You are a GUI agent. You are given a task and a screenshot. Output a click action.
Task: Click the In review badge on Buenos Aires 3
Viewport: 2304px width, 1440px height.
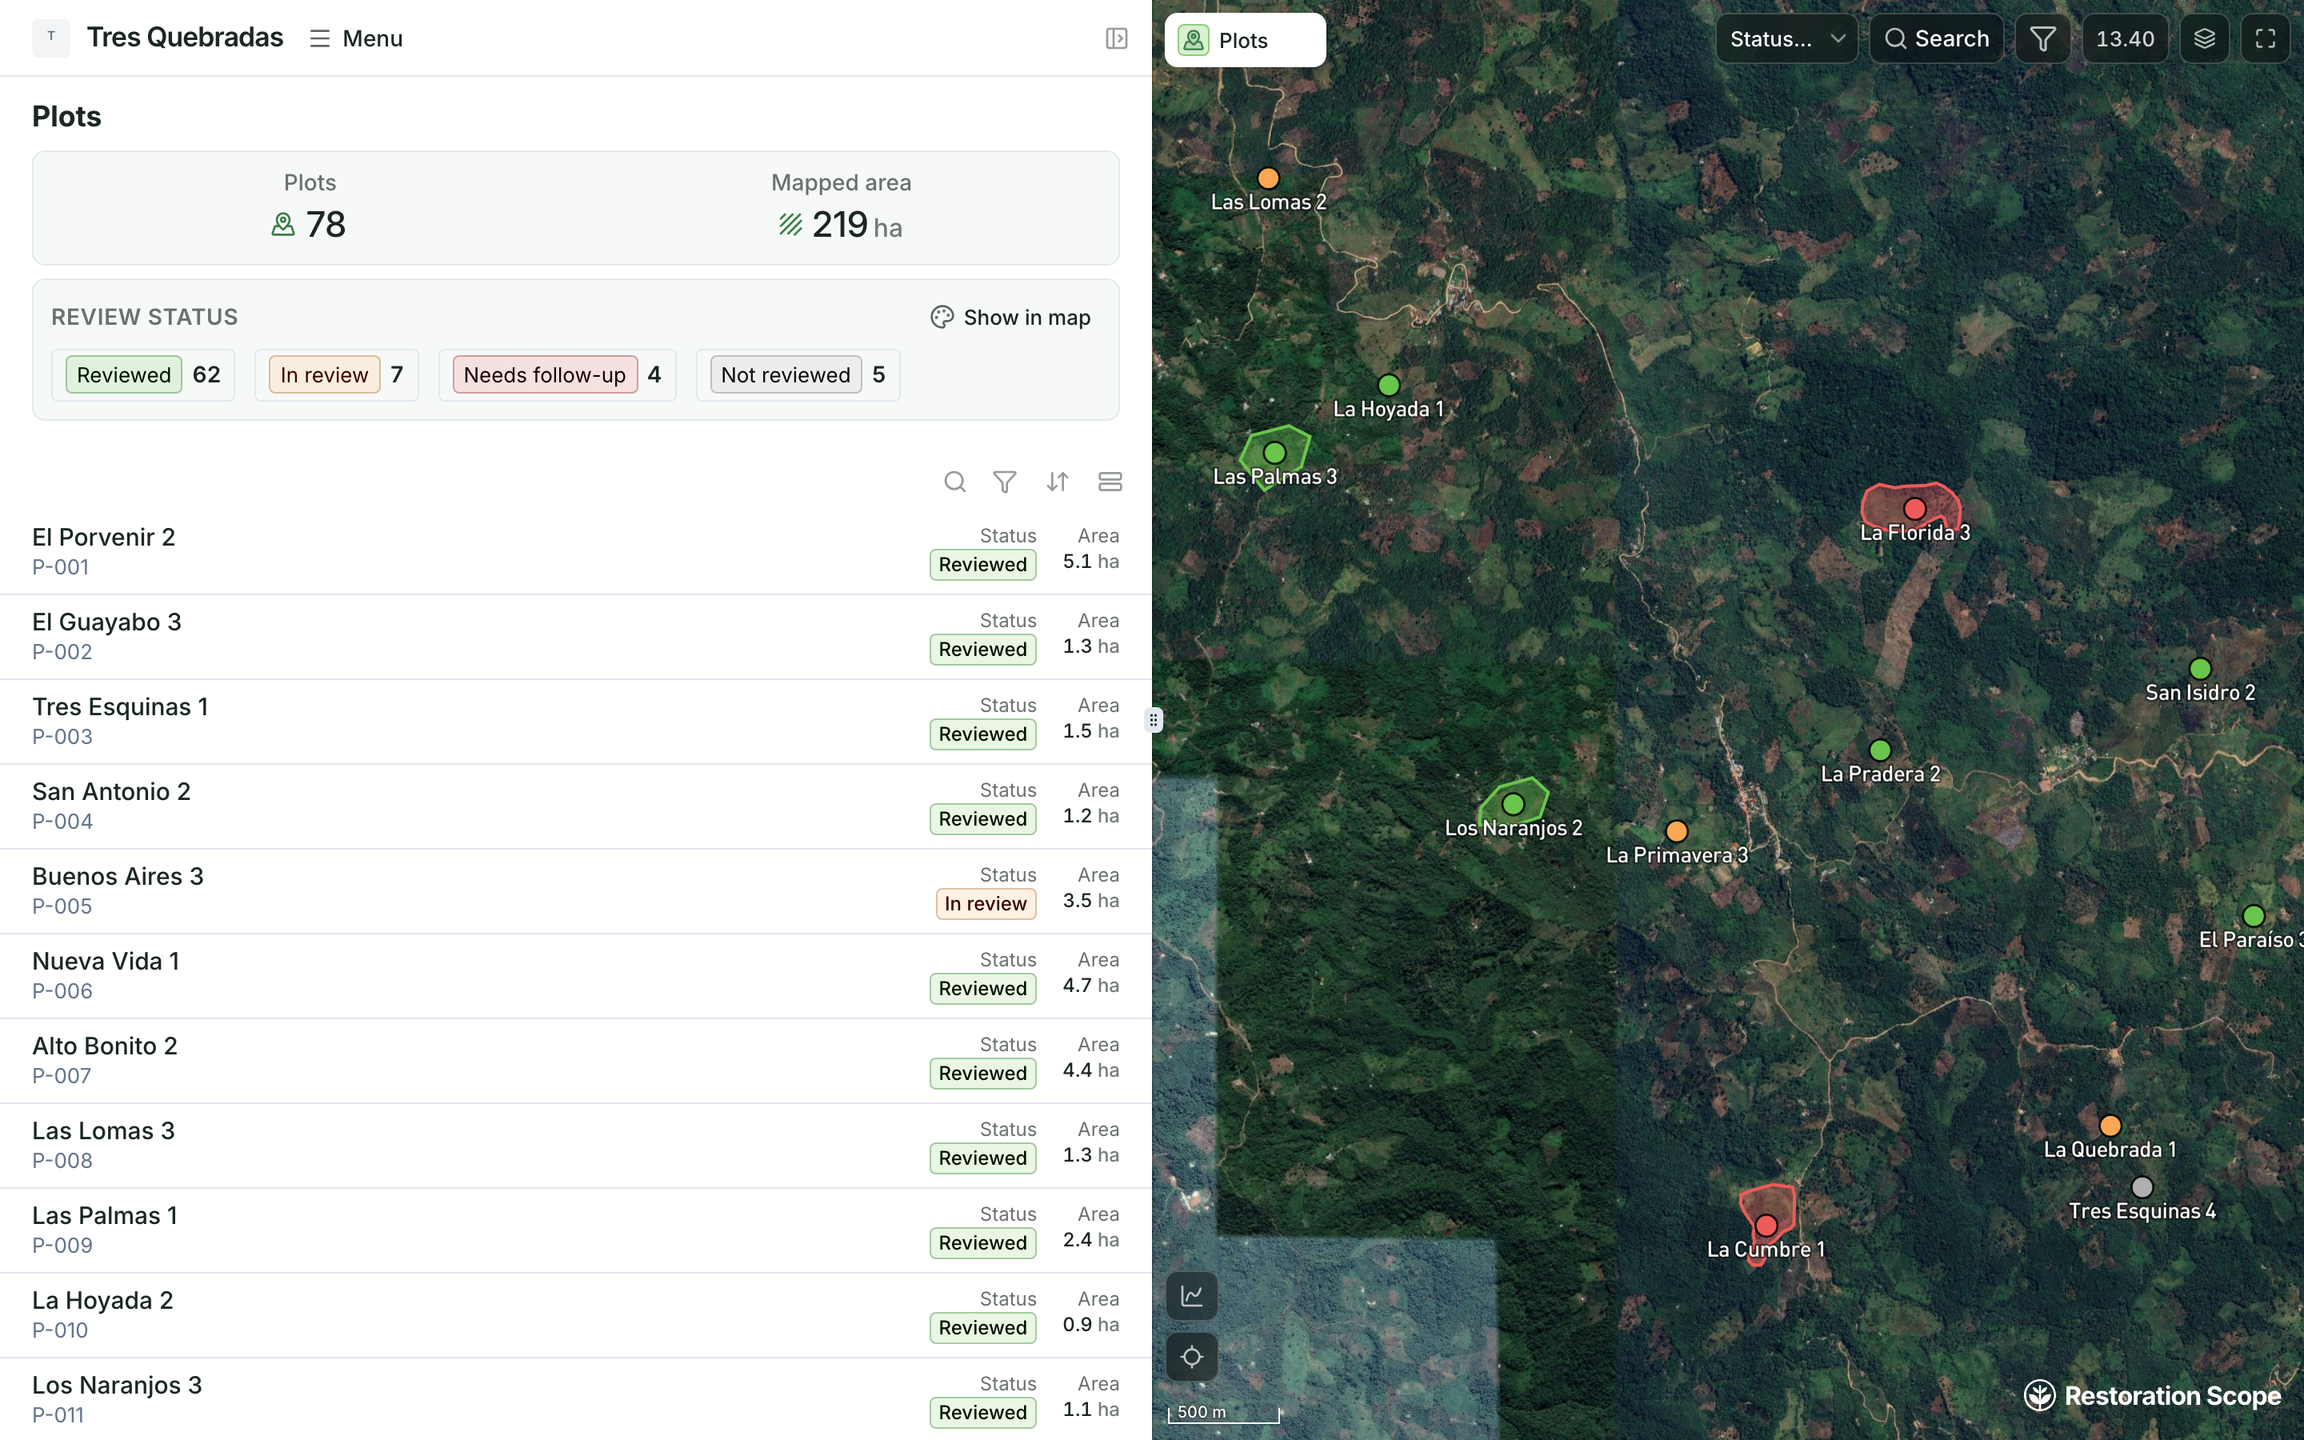point(986,903)
